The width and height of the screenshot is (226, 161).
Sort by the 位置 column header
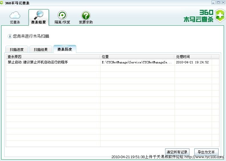(137, 57)
